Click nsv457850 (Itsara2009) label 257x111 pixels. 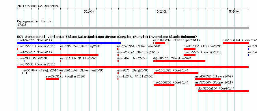202,46
